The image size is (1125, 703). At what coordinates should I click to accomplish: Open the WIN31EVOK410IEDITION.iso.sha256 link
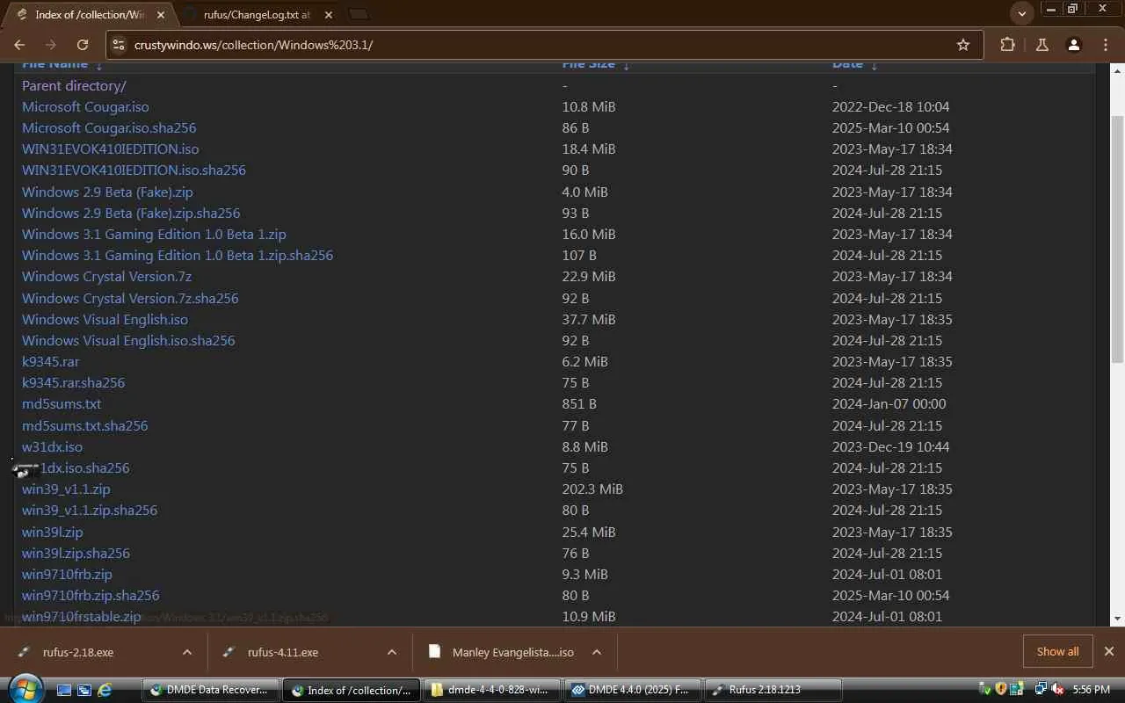click(134, 170)
